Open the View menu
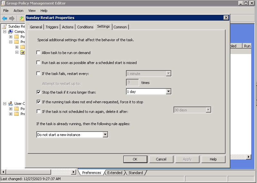The width and height of the screenshot is (257, 183). (x=32, y=11)
